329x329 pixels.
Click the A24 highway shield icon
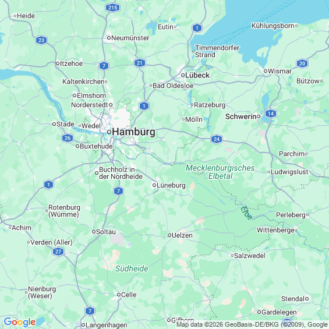[217, 139]
